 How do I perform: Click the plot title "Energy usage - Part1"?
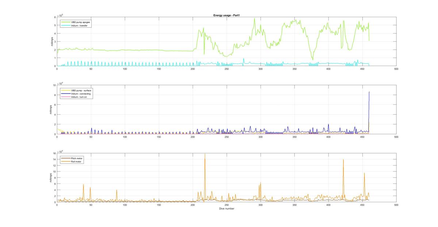[x=226, y=15]
